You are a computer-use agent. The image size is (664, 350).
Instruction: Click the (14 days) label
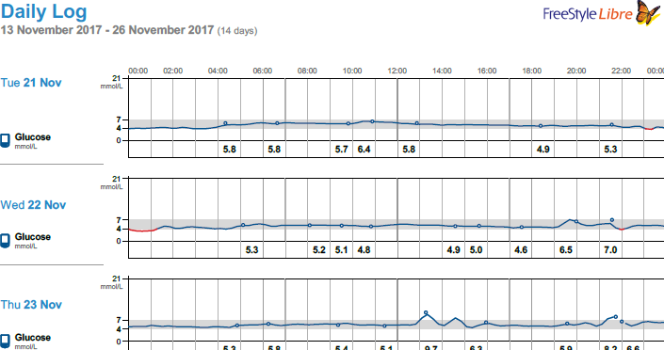[237, 31]
